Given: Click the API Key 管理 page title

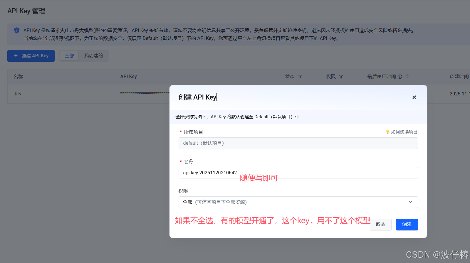Looking at the screenshot, I should pyautogui.click(x=26, y=11).
